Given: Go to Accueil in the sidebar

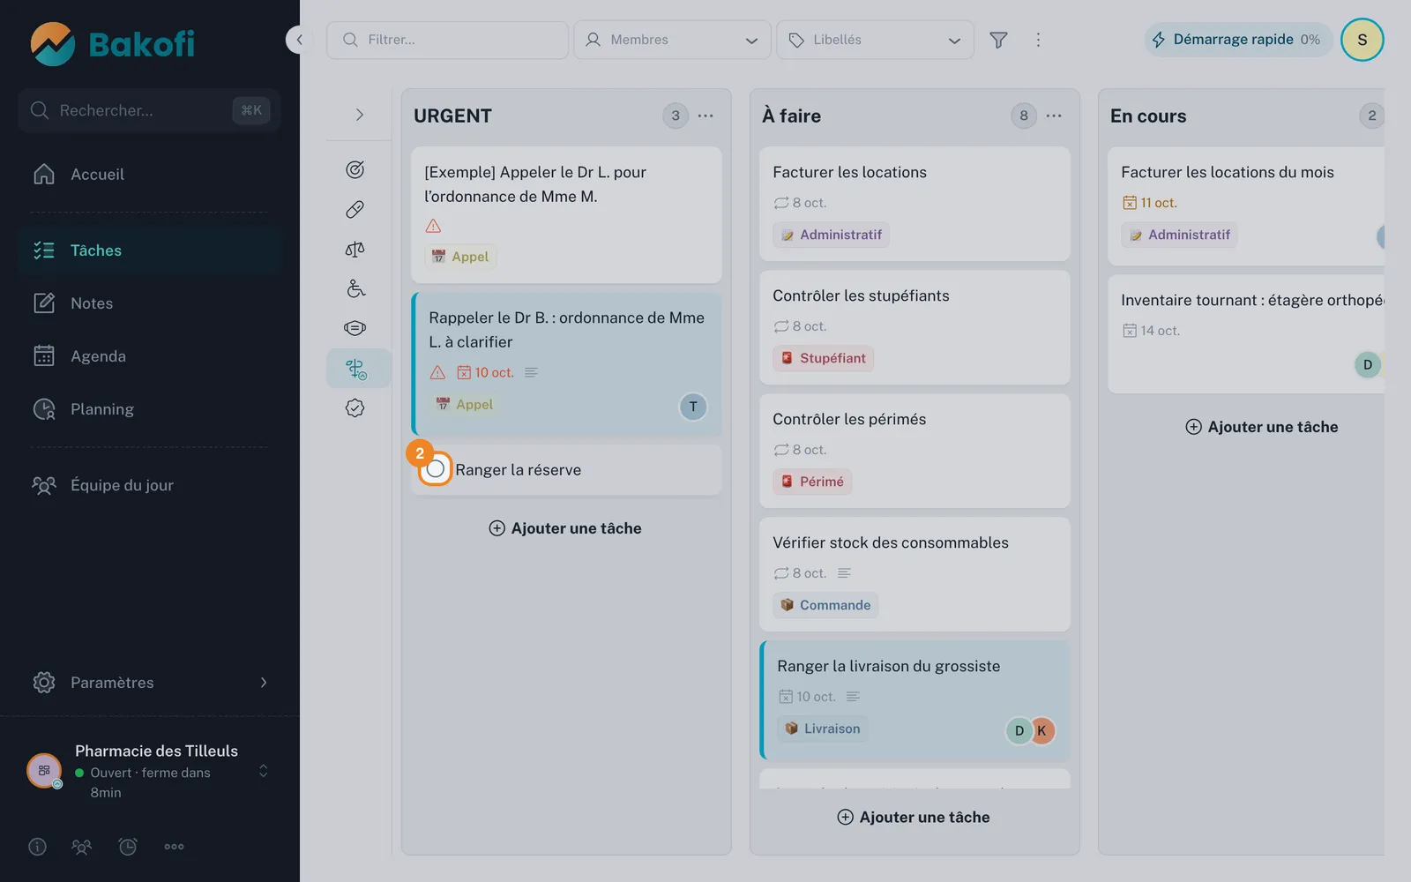Looking at the screenshot, I should tap(150, 175).
